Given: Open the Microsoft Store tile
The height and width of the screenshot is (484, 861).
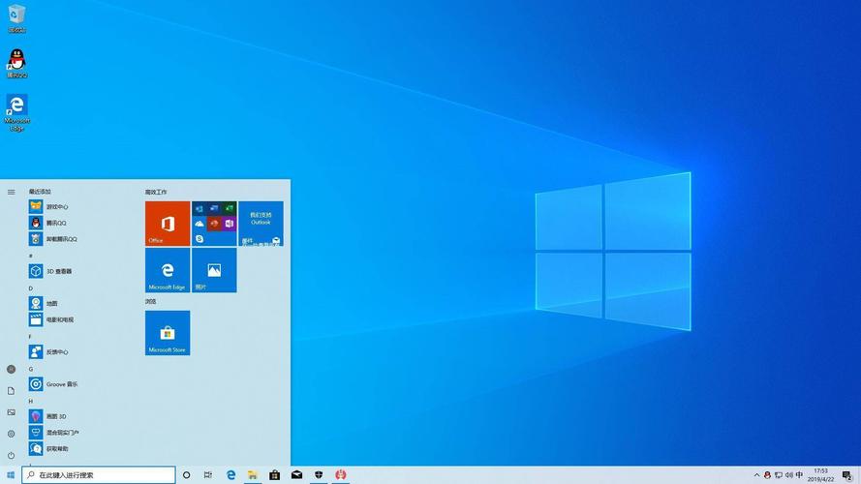Looking at the screenshot, I should click(168, 332).
